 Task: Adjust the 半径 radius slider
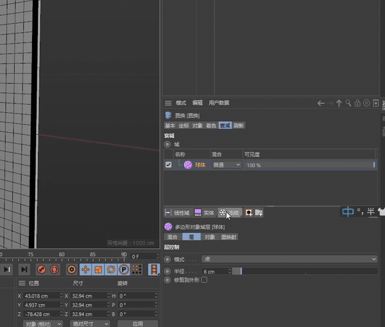(305, 271)
